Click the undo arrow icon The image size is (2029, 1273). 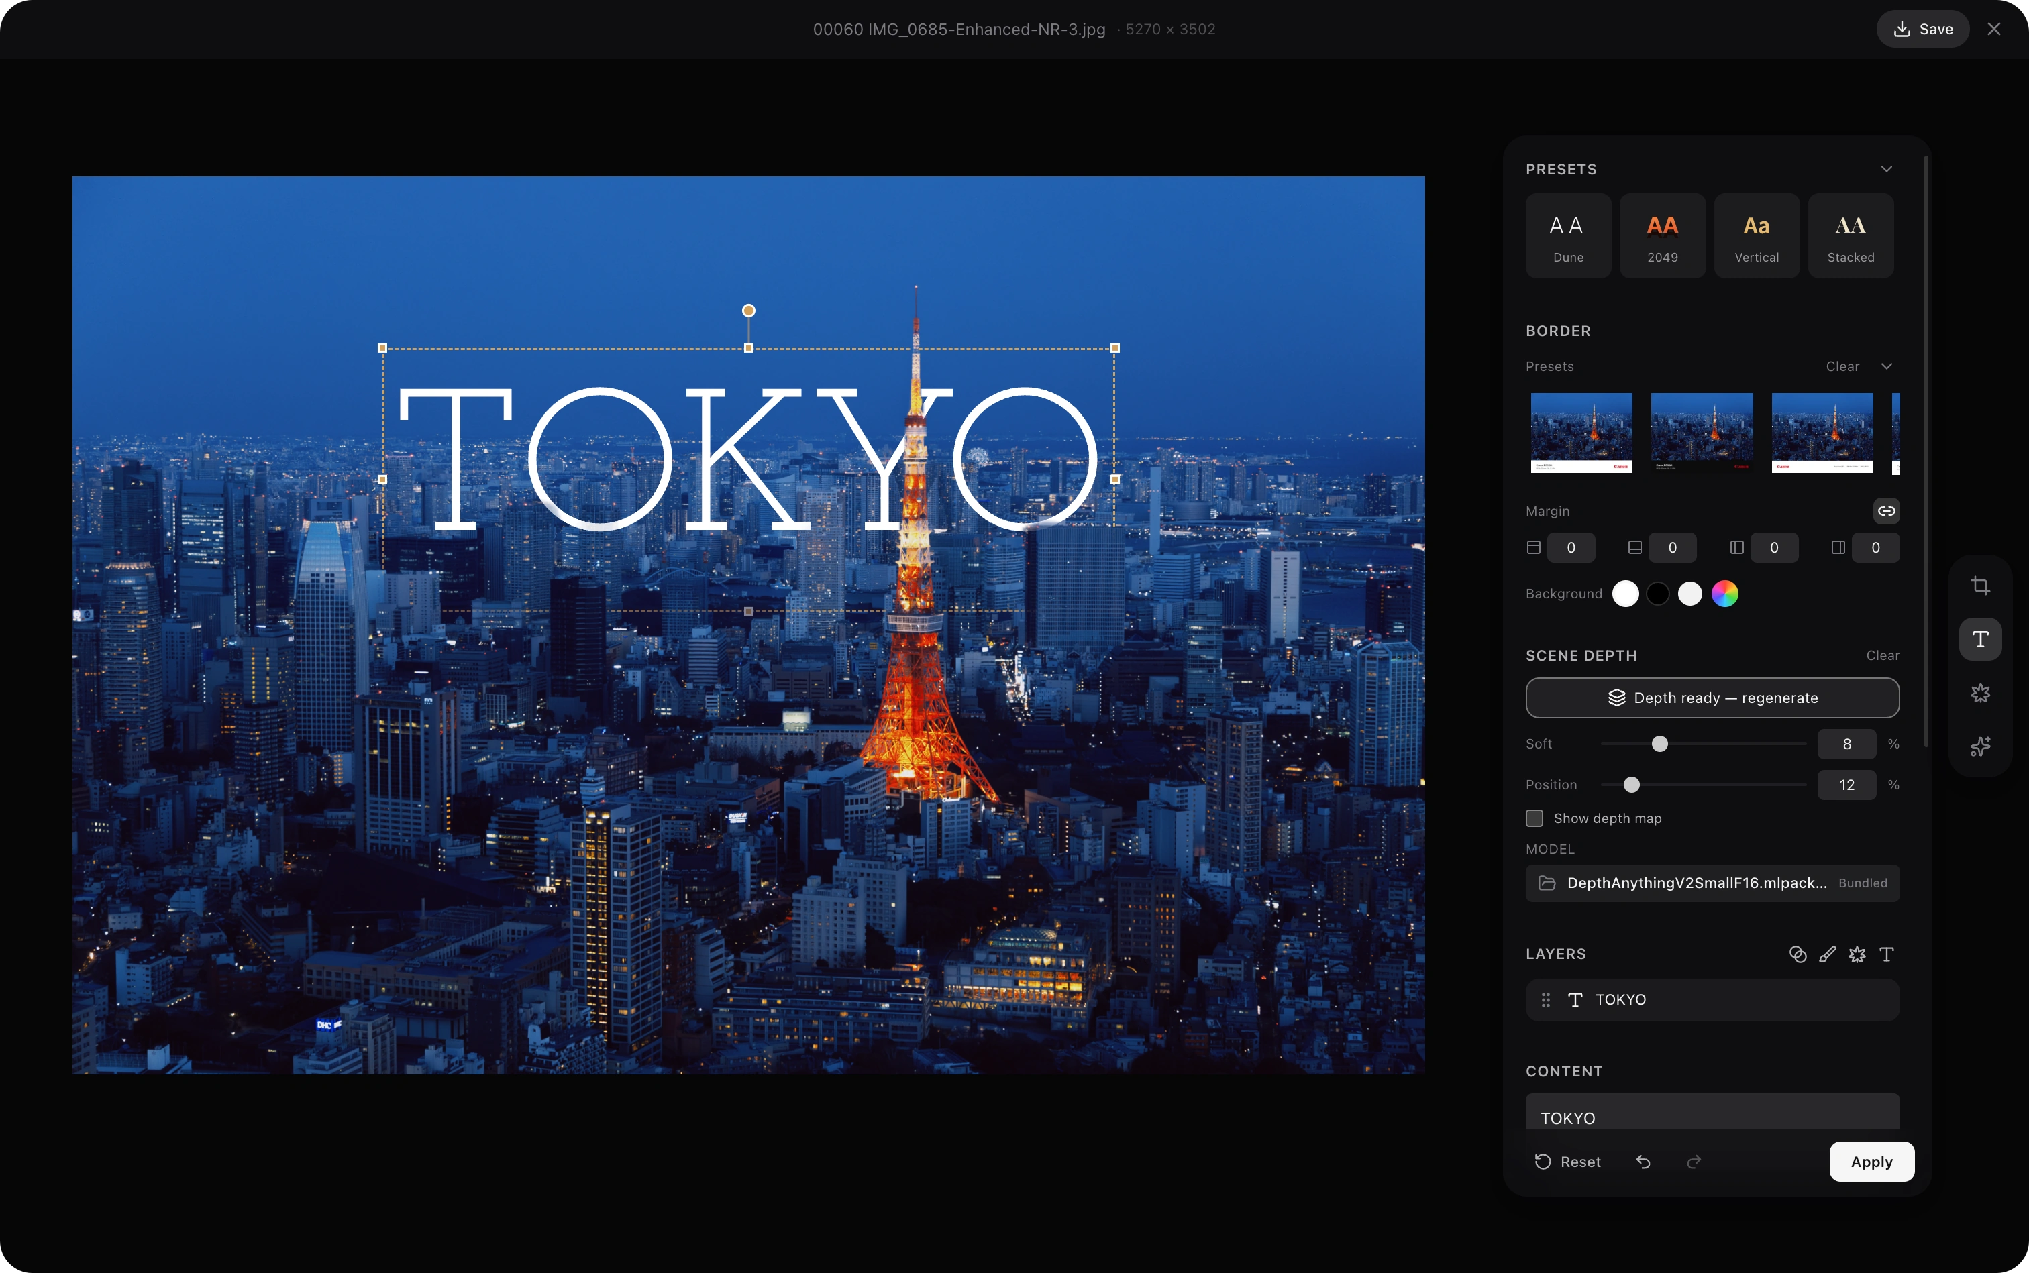click(x=1643, y=1162)
